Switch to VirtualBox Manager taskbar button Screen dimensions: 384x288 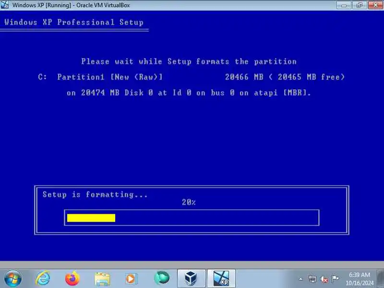coord(191,278)
